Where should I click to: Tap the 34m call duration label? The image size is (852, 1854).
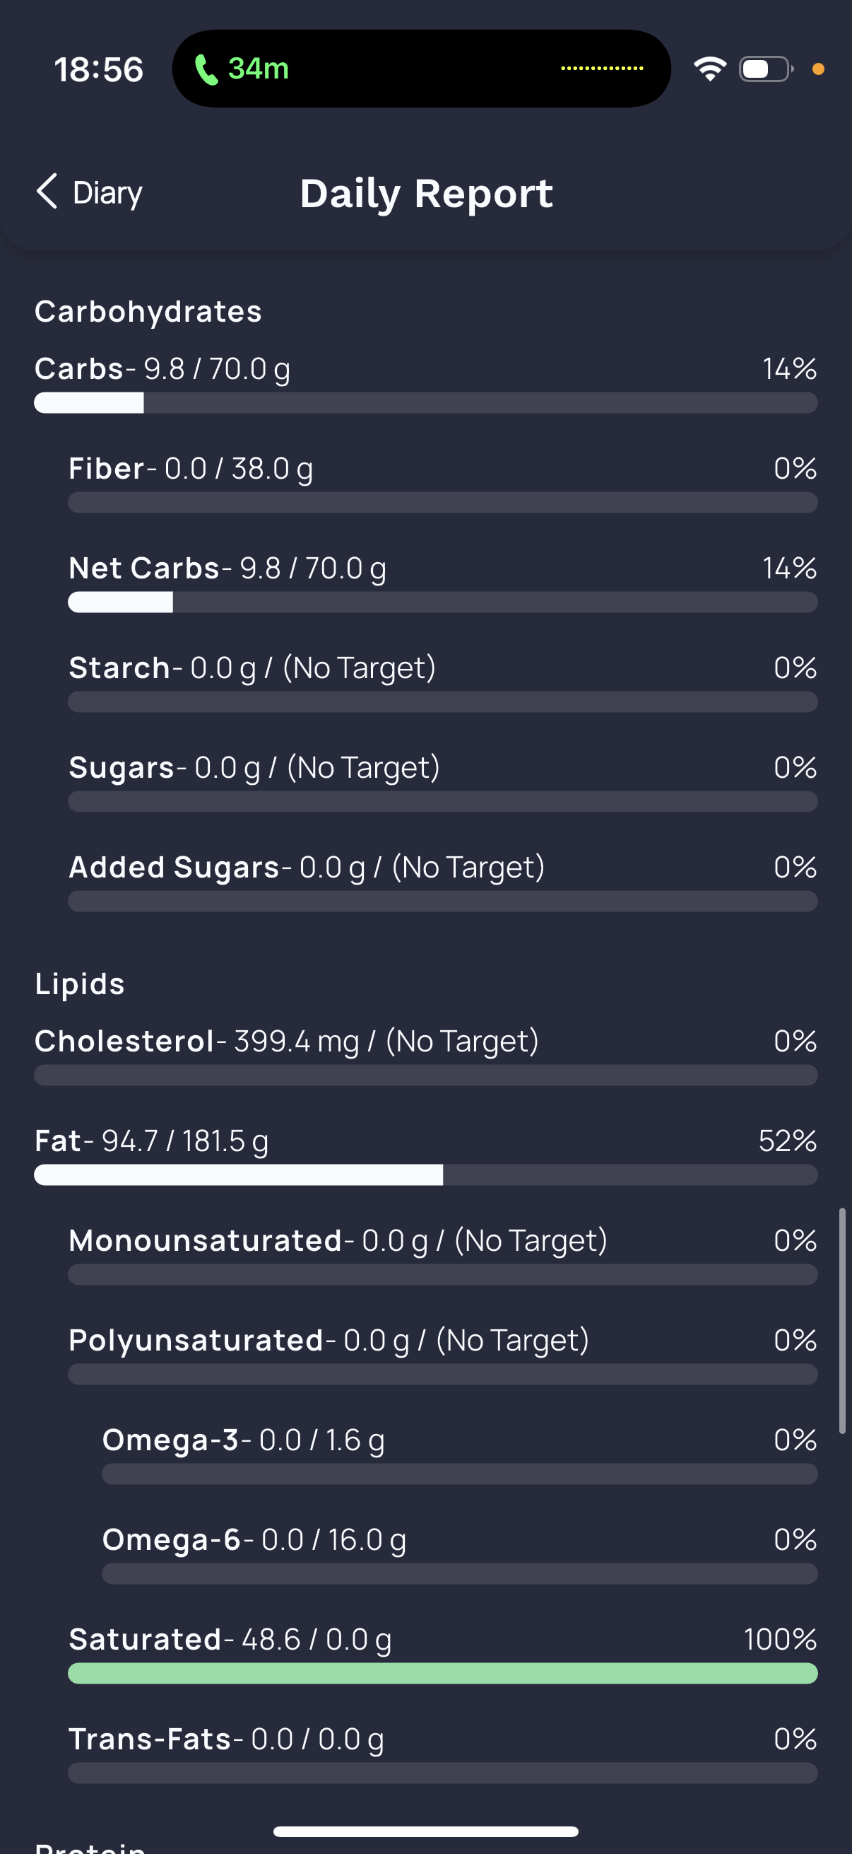[258, 69]
